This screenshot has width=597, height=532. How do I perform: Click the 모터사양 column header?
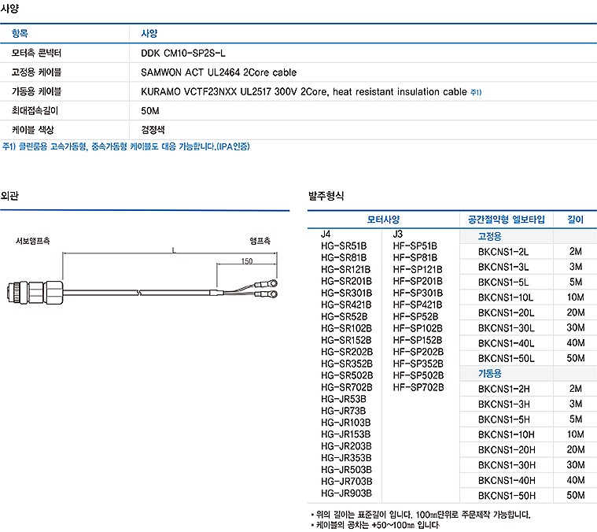tap(383, 220)
